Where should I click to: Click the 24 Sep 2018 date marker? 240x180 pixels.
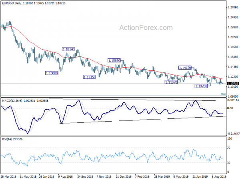click(85, 176)
